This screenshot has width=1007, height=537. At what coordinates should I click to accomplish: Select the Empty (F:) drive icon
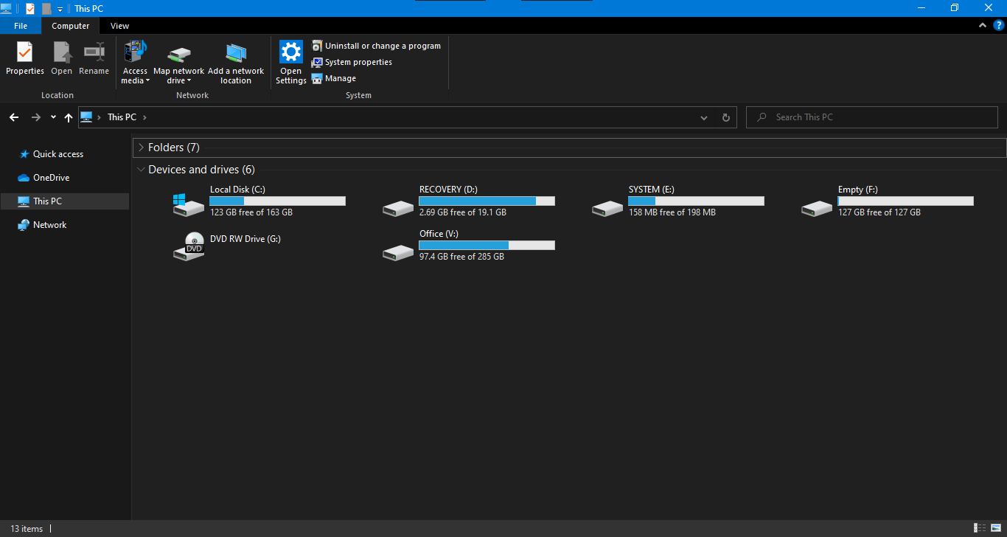click(817, 209)
